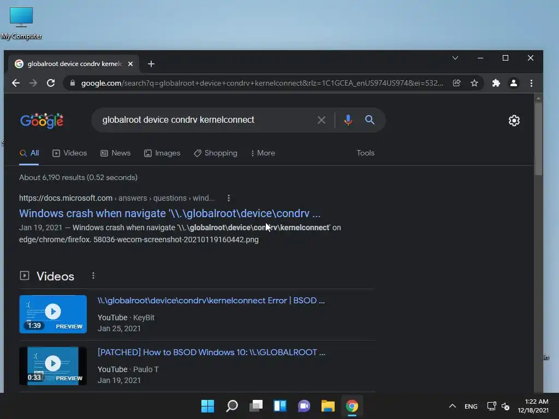This screenshot has width=559, height=419.
Task: Click the scrollbar up arrow
Action: (538, 98)
